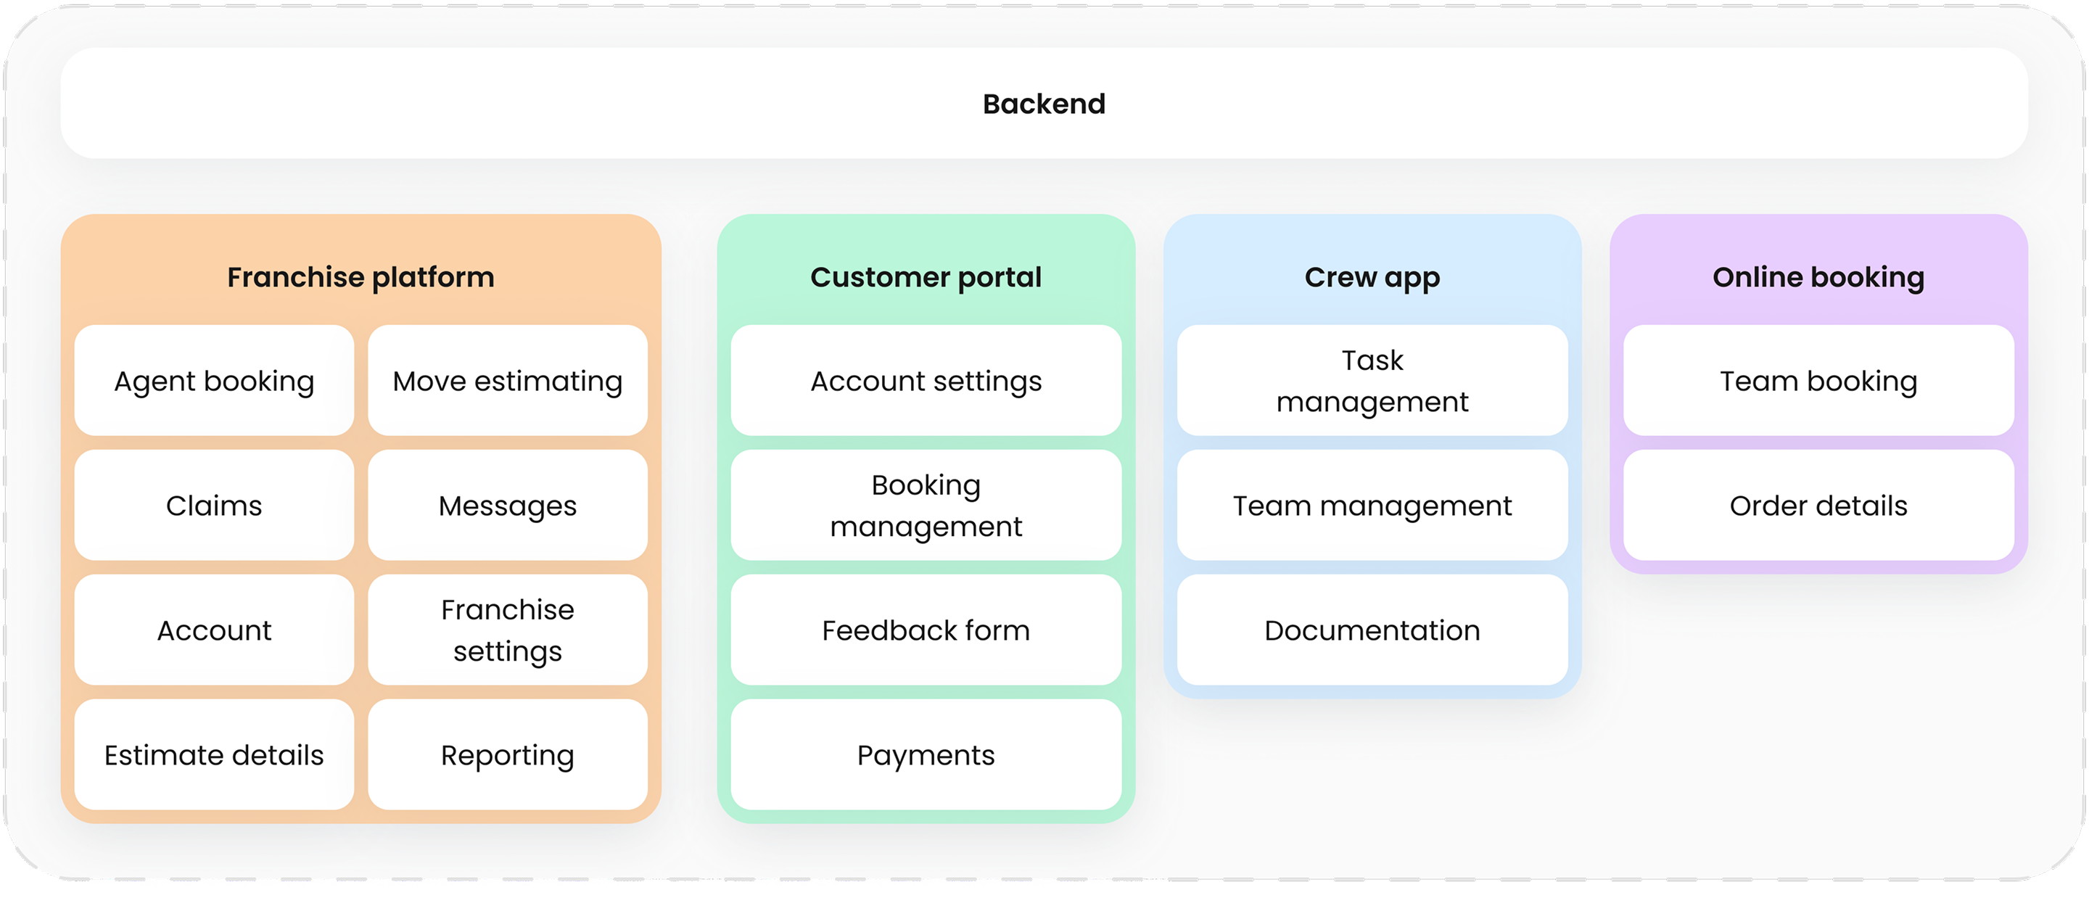This screenshot has height=898, width=2089.
Task: Open the Agent booking card
Action: [214, 381]
